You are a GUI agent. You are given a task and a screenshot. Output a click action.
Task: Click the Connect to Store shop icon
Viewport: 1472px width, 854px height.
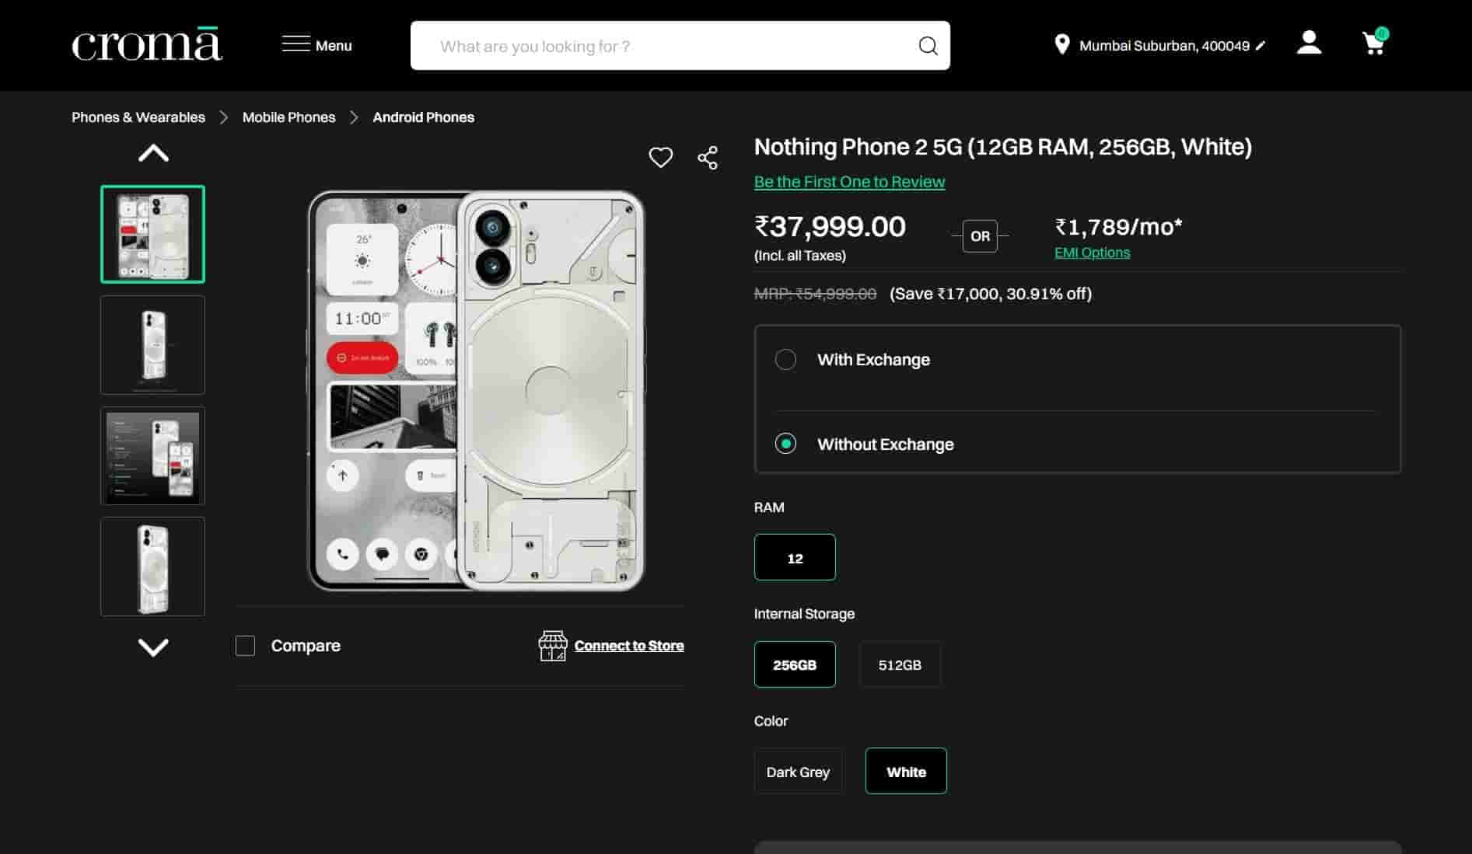point(553,646)
